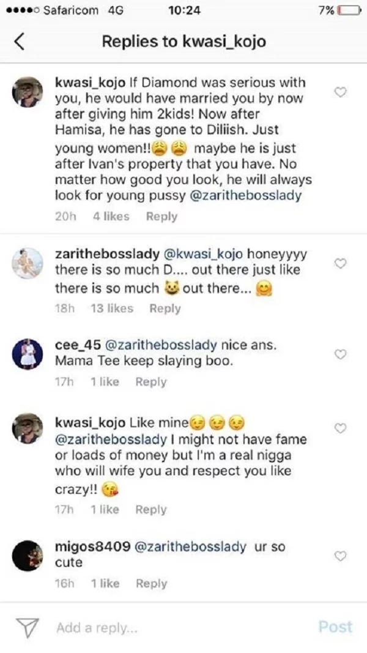
Task: Like cee_45's comment with heart icon
Action: click(341, 354)
